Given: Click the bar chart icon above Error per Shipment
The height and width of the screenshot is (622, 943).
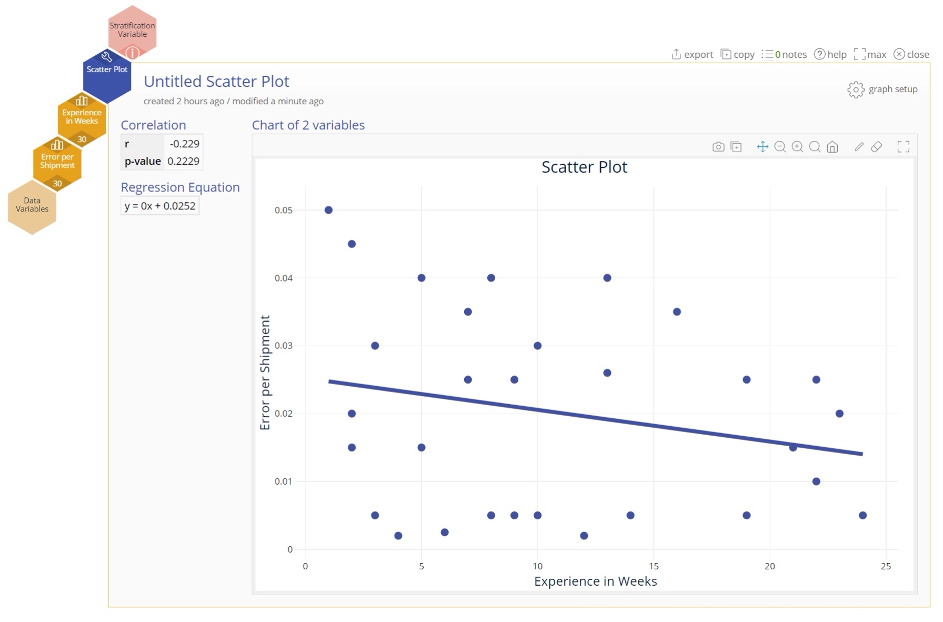Looking at the screenshot, I should point(57,145).
